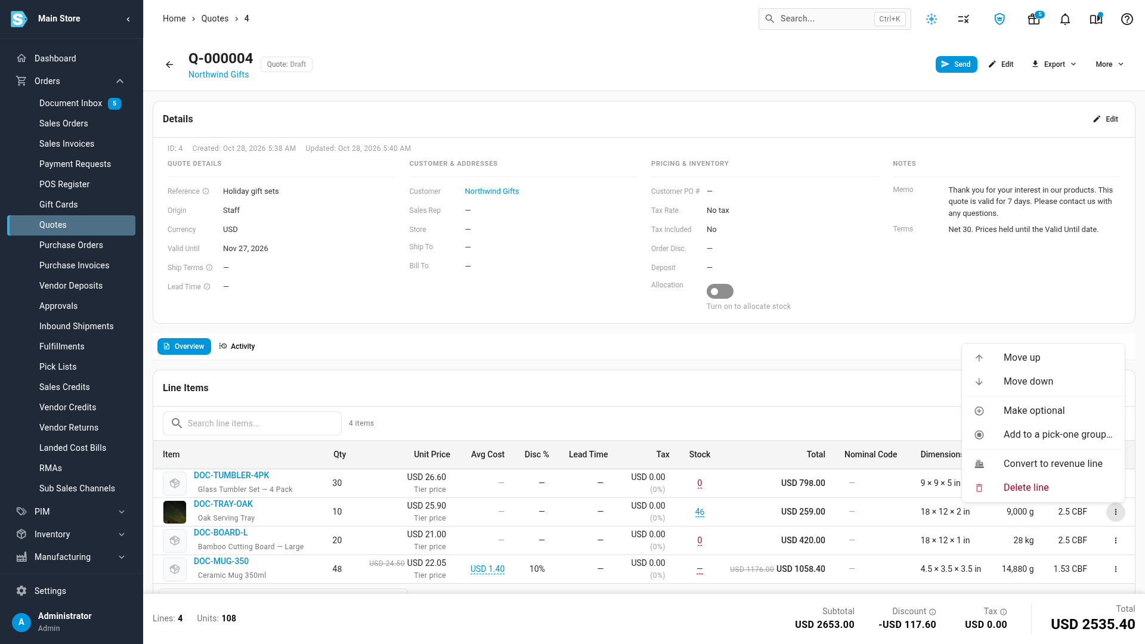Open the gift box icon with badge
Screen dimensions: 1145x644
click(1034, 19)
